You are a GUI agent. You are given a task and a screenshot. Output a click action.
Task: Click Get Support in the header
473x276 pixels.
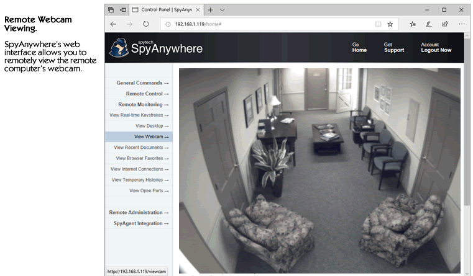tap(394, 48)
